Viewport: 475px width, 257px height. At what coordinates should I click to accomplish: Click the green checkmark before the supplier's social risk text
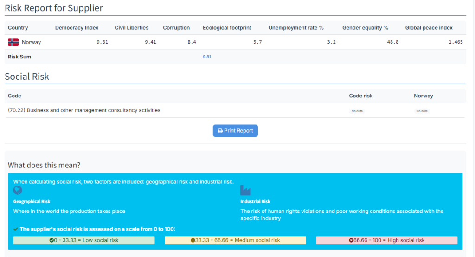click(16, 229)
